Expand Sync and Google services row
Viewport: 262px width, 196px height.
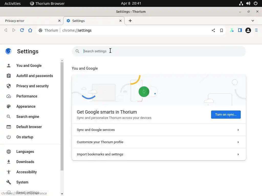159,130
